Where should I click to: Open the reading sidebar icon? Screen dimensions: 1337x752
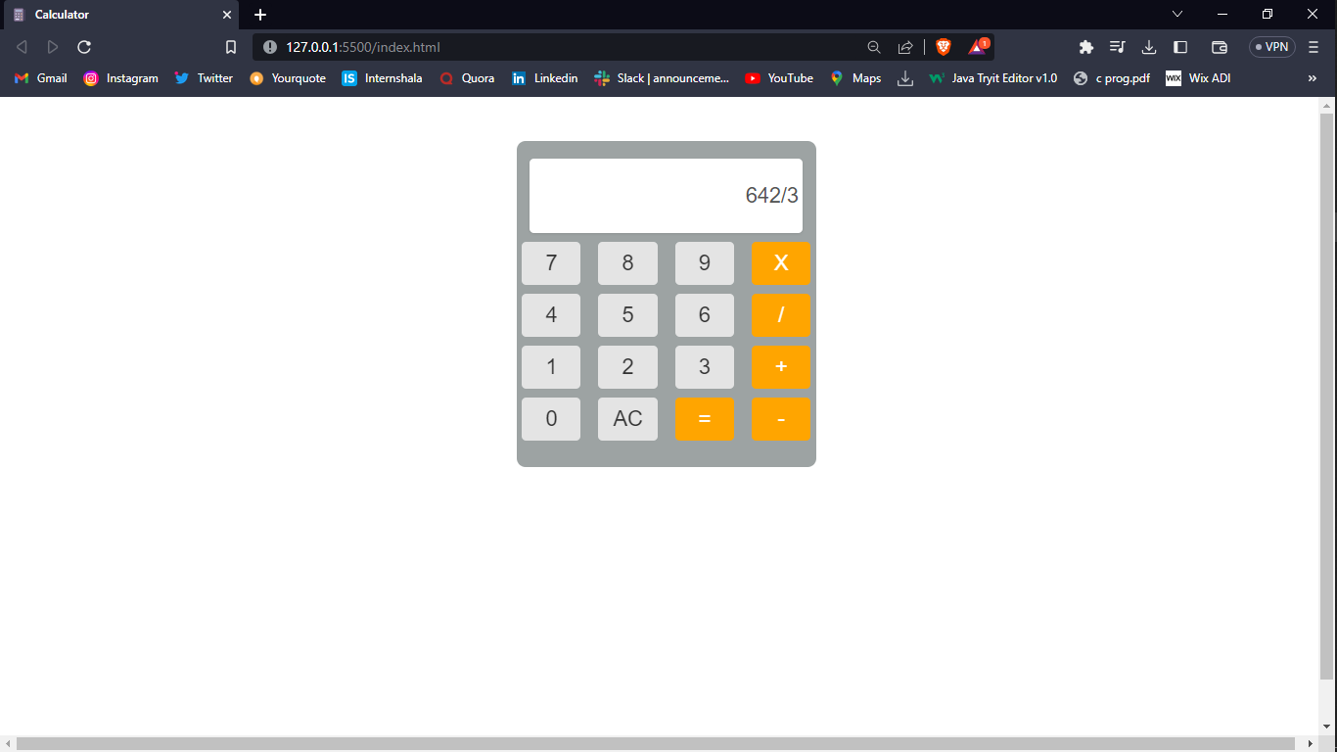[x=1180, y=46]
